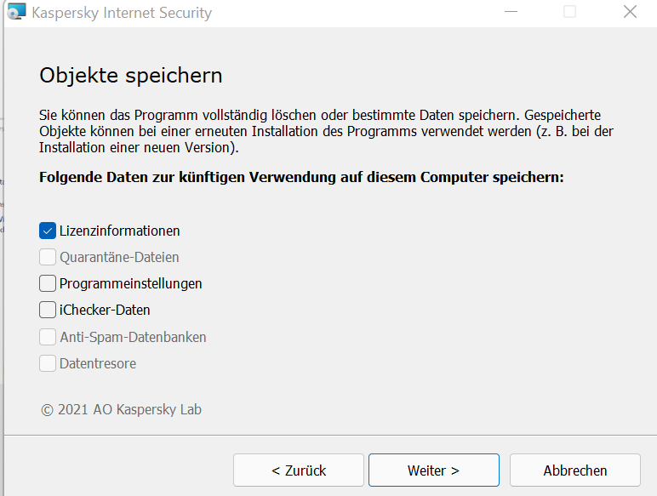Click the Objekte speichern heading
Image resolution: width=657 pixels, height=496 pixels.
pyautogui.click(x=131, y=75)
